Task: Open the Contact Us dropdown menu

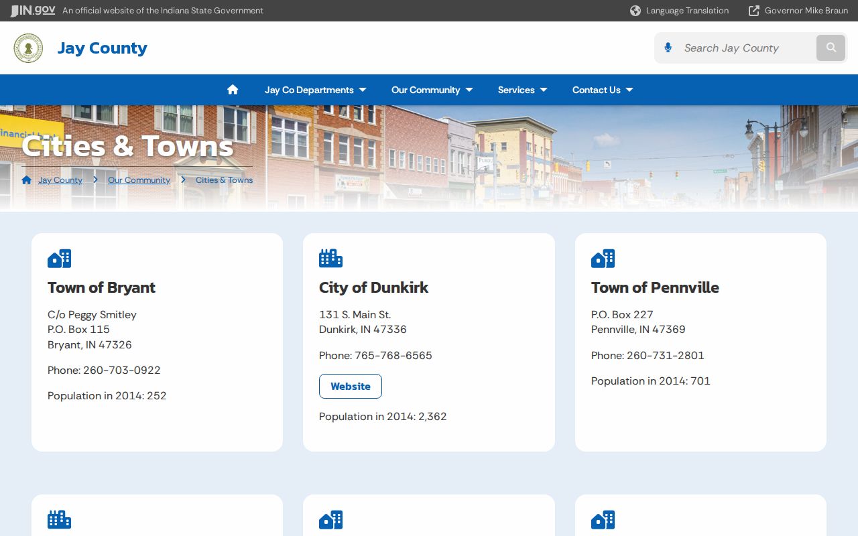Action: [603, 90]
